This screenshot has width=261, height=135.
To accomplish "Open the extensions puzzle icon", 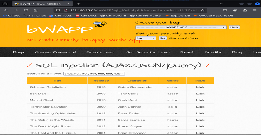I will click(245, 10).
